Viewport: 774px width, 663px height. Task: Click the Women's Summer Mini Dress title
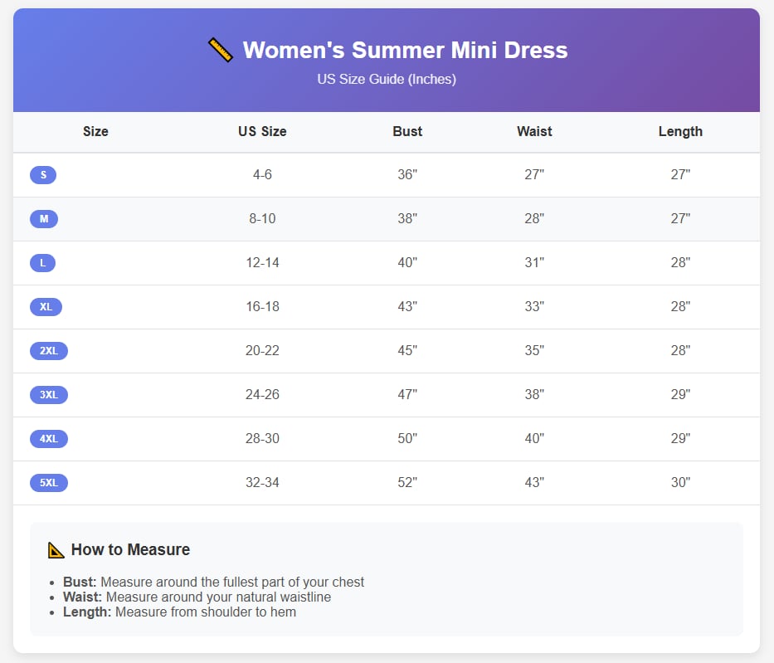pos(406,50)
